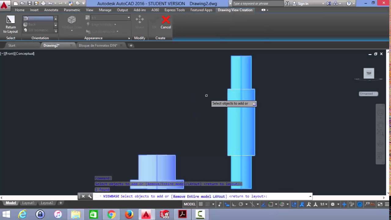Click the Open file icon
391x220 pixels.
[23, 3]
